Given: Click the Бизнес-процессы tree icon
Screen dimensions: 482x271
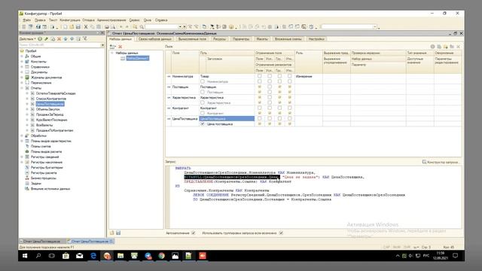Looking at the screenshot, I should (x=27, y=178).
